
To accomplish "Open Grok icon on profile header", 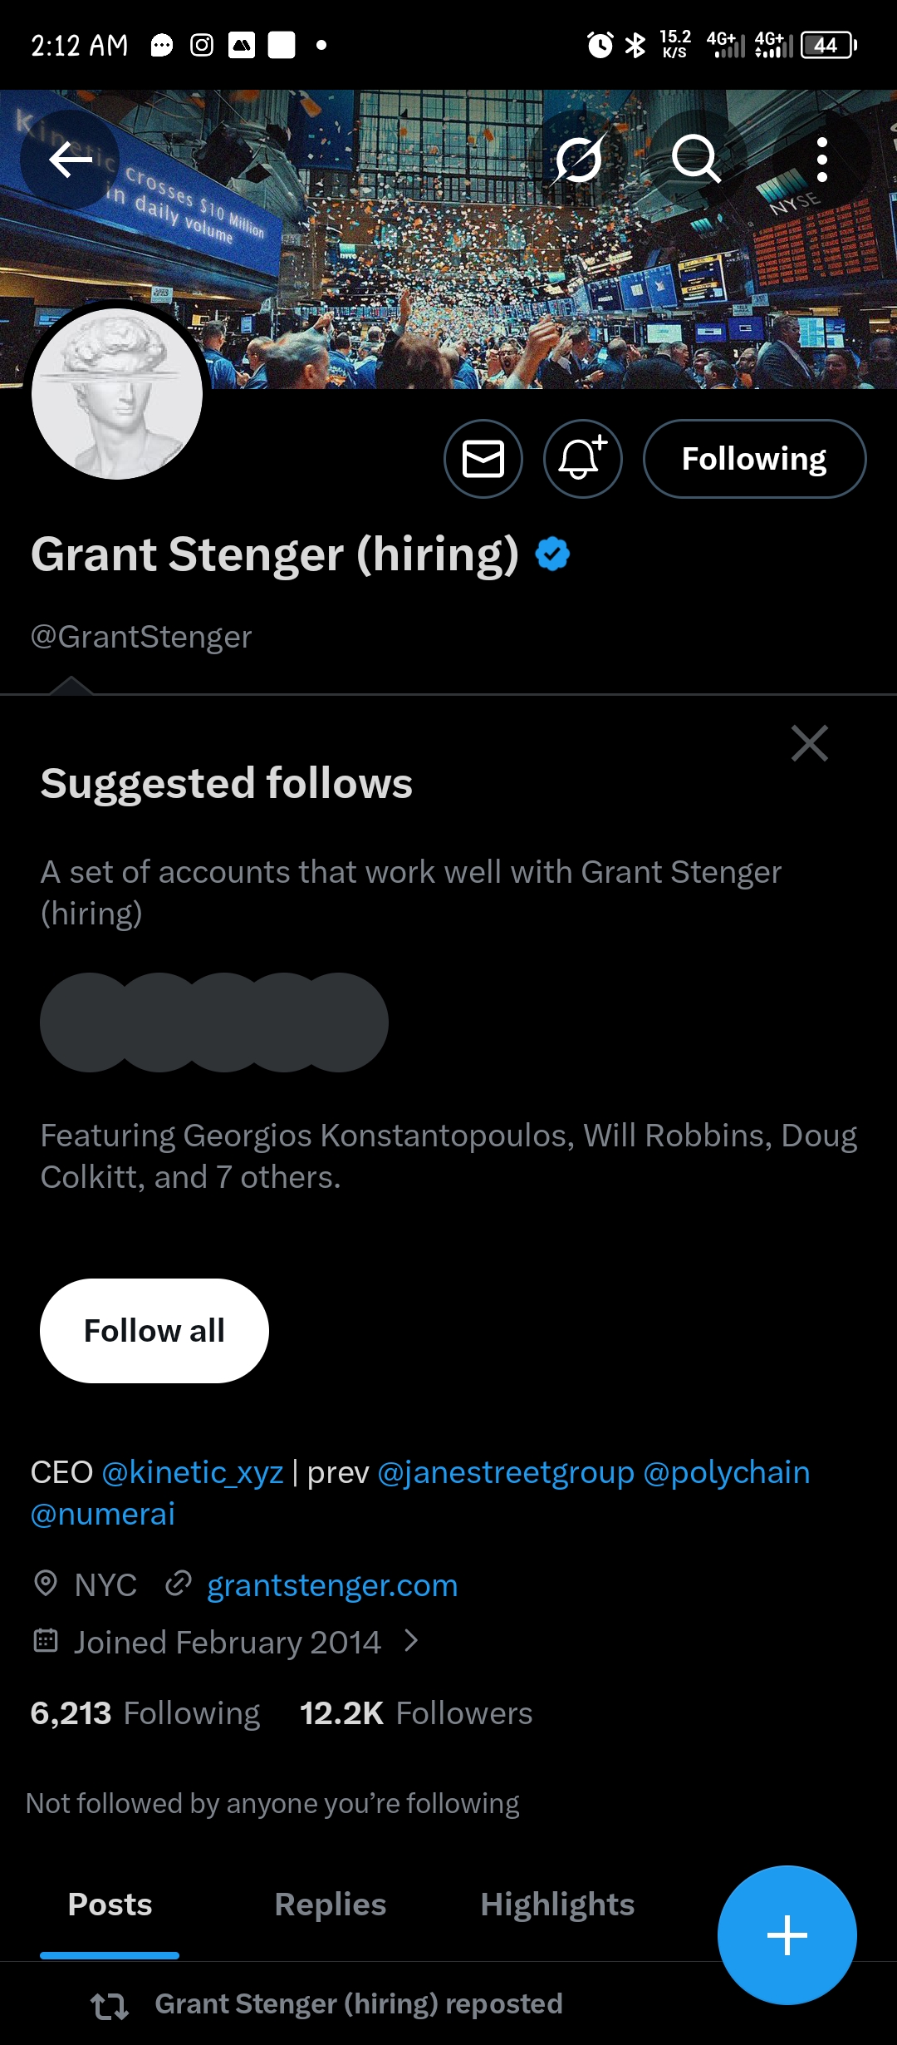I will [x=579, y=159].
